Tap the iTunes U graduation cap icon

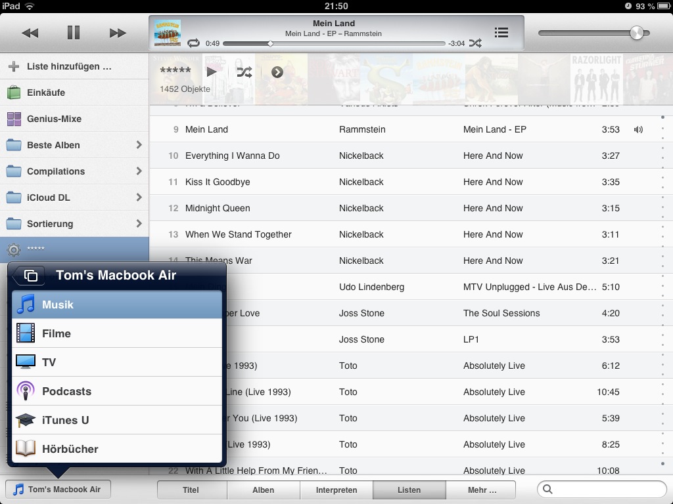point(26,420)
